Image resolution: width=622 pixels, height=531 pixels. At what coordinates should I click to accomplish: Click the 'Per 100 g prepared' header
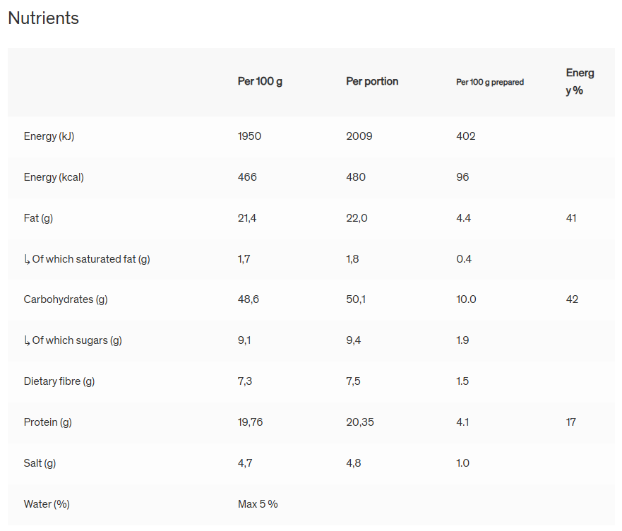(x=490, y=82)
